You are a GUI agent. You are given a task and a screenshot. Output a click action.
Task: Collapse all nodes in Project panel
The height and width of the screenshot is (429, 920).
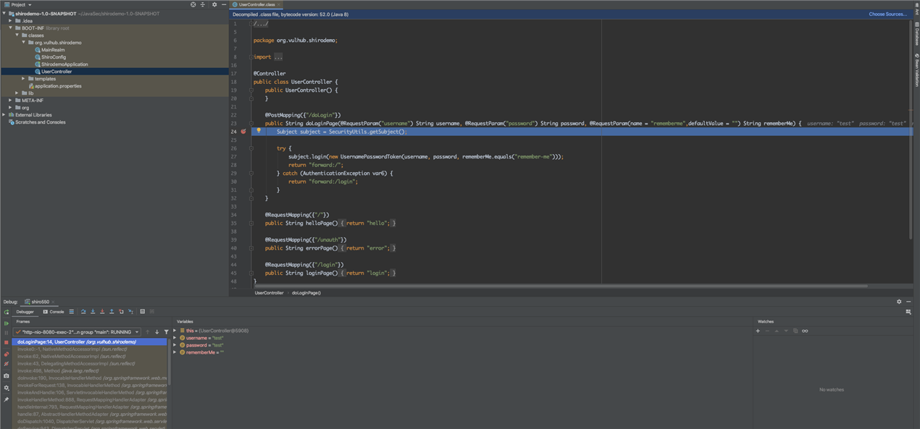[203, 4]
